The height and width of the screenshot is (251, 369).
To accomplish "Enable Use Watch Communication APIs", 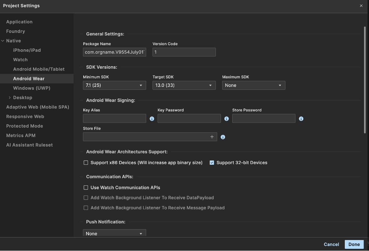I will pos(86,188).
